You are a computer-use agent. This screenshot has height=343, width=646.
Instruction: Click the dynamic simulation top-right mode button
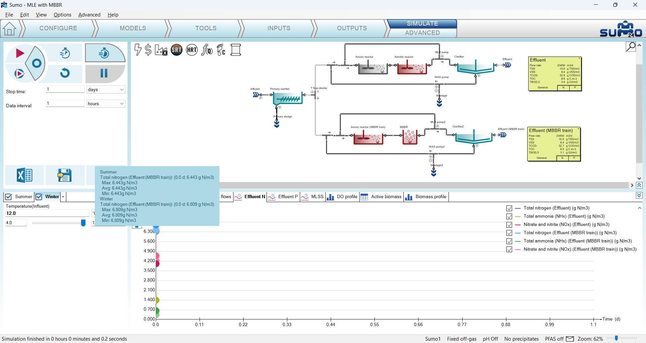pyautogui.click(x=105, y=53)
